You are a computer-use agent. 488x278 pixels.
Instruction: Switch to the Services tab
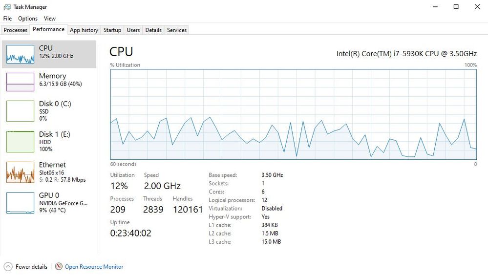(x=177, y=30)
